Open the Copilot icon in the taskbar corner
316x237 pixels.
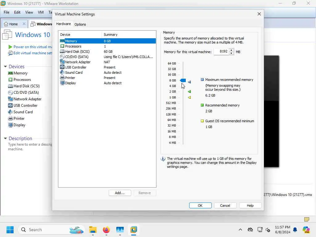pos(306,230)
